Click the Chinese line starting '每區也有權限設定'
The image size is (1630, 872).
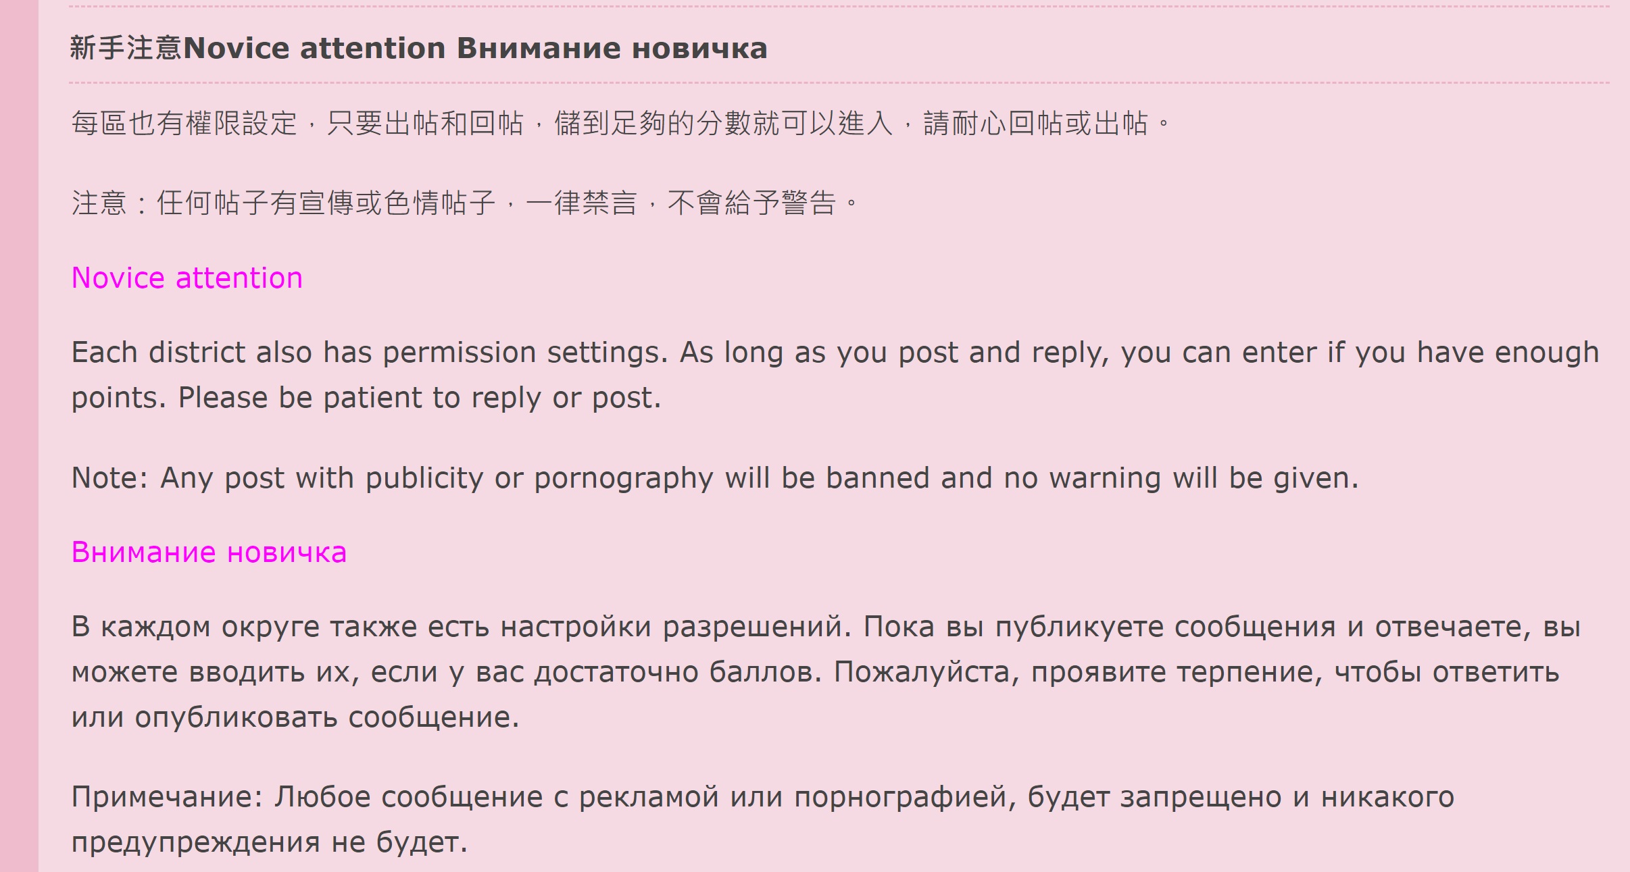(x=620, y=123)
